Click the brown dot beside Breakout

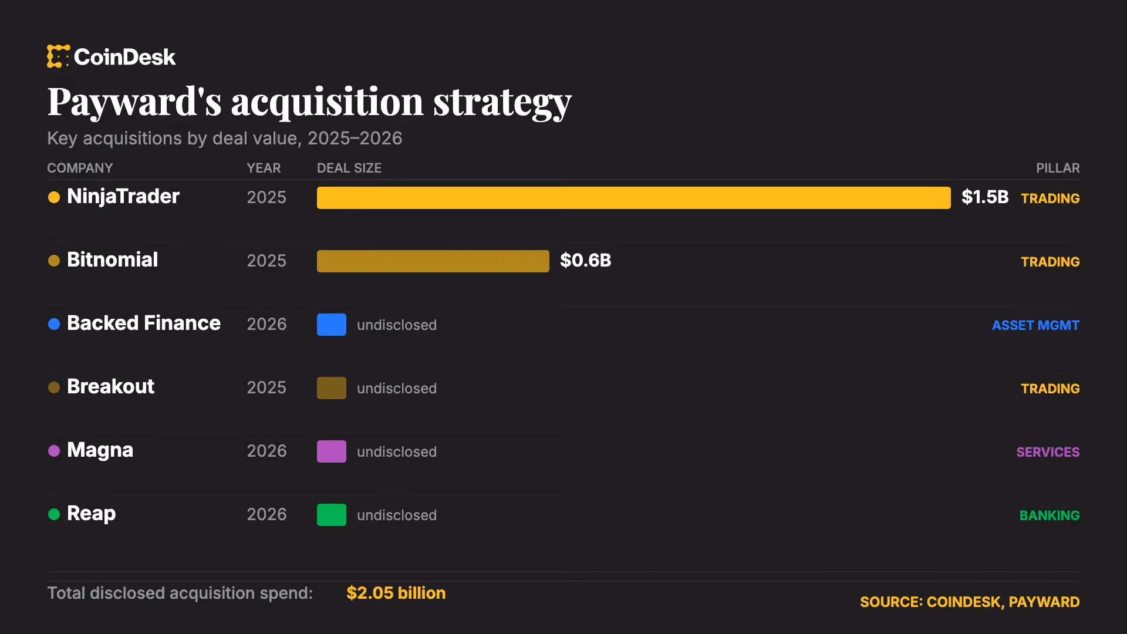(x=54, y=387)
